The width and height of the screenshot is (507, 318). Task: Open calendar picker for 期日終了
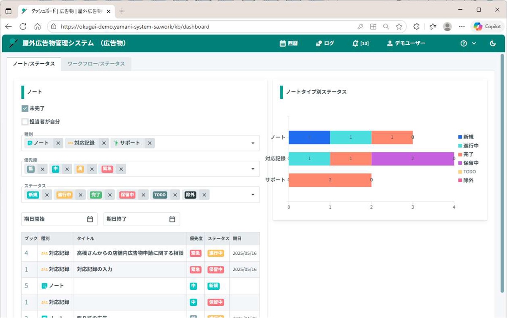[172, 219]
